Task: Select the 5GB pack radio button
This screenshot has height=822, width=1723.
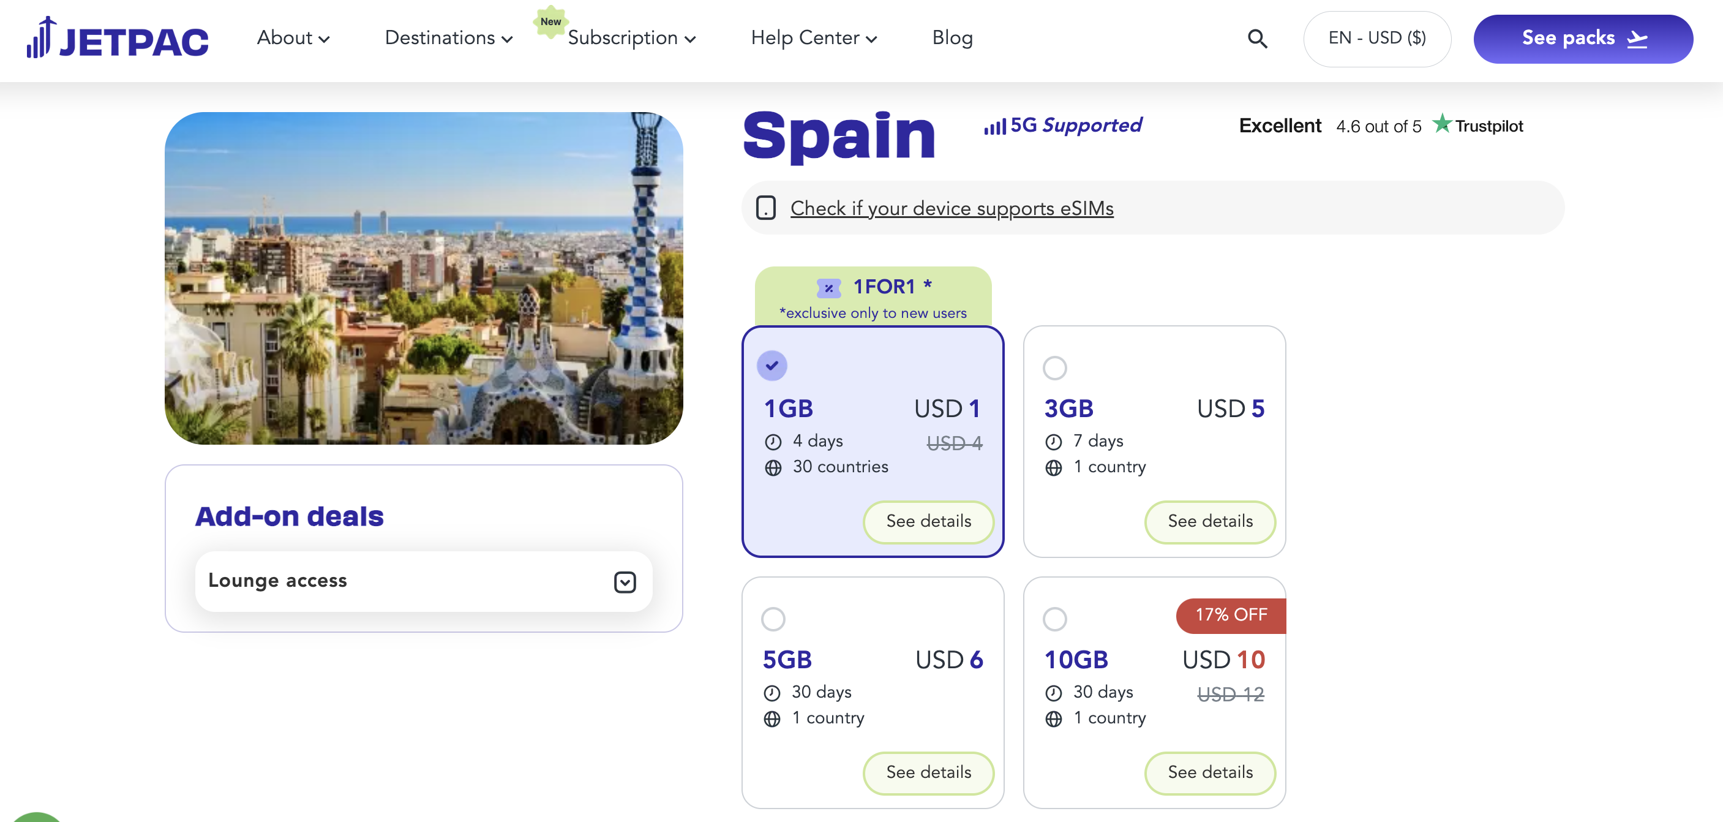Action: click(x=773, y=619)
